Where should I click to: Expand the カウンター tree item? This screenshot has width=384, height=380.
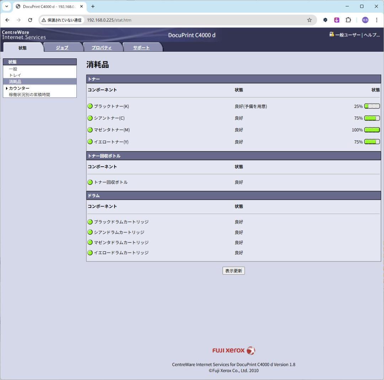[7, 88]
